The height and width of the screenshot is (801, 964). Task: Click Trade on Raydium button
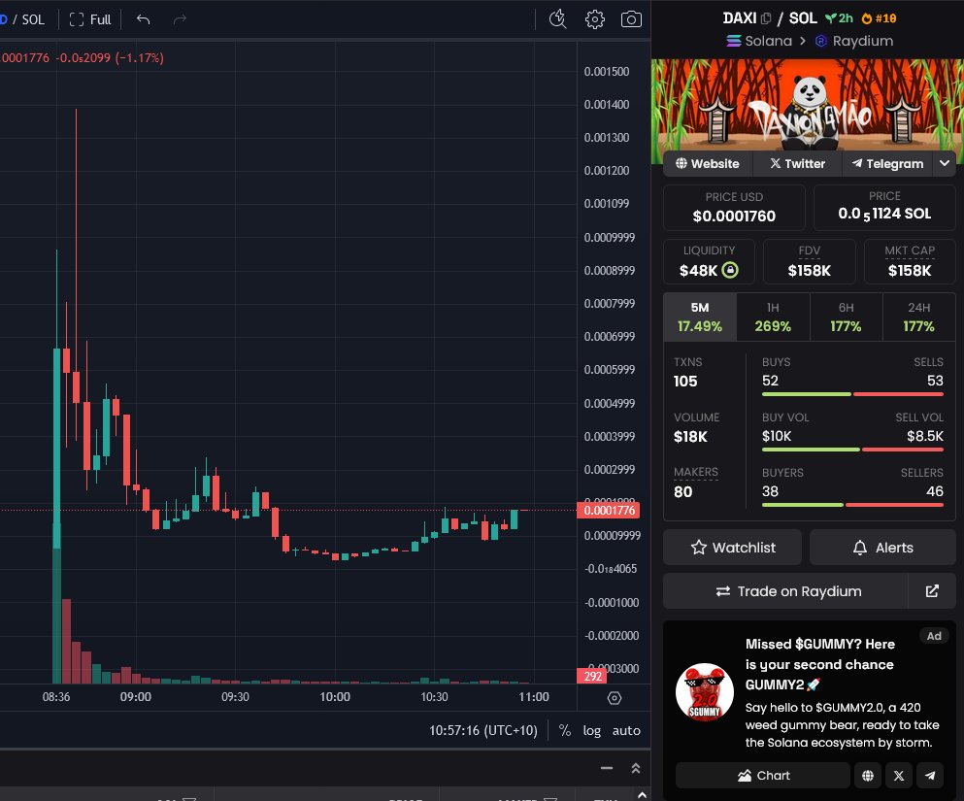click(785, 591)
